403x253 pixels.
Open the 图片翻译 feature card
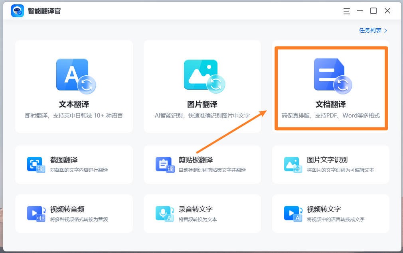[x=202, y=86]
